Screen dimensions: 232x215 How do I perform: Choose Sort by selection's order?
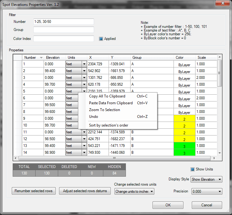click(x=118, y=125)
